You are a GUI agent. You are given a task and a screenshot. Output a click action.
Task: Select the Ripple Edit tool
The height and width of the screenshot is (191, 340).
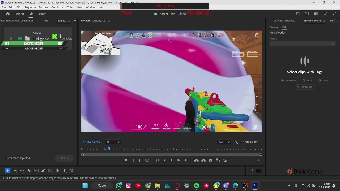coord(22,171)
